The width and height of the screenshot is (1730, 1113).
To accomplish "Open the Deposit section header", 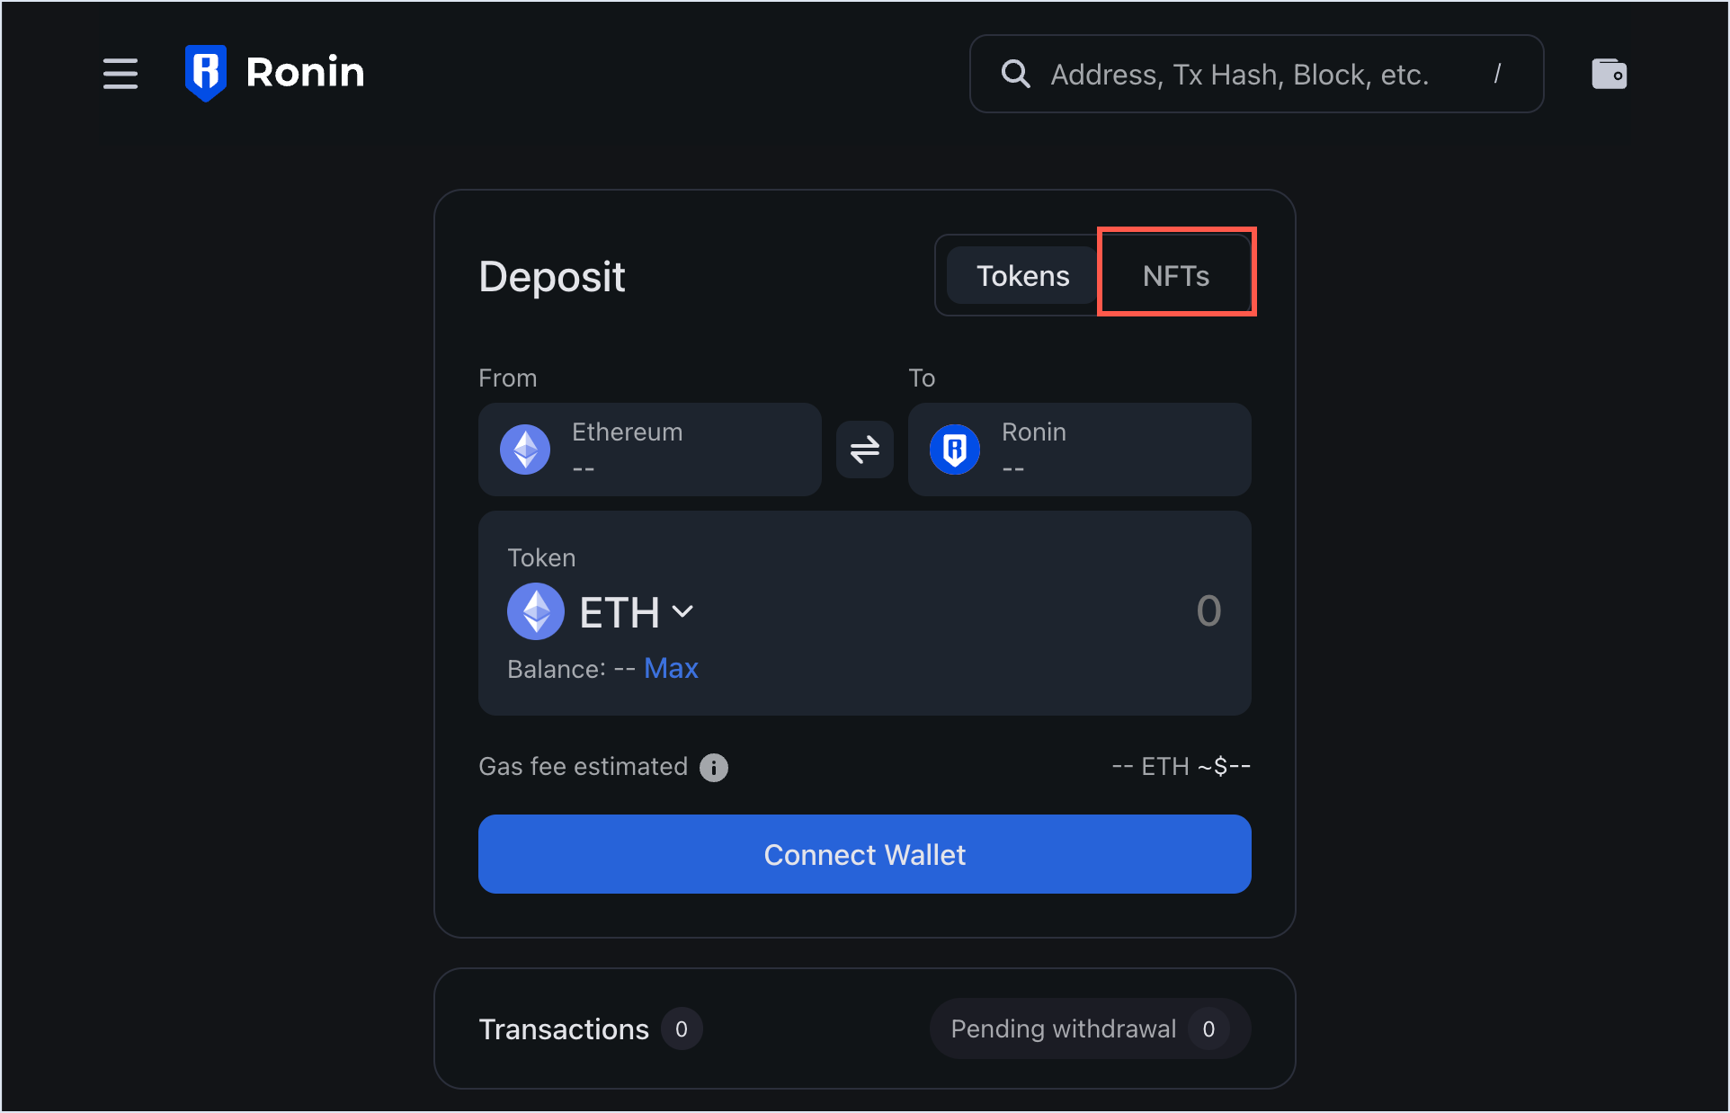I will (x=551, y=277).
